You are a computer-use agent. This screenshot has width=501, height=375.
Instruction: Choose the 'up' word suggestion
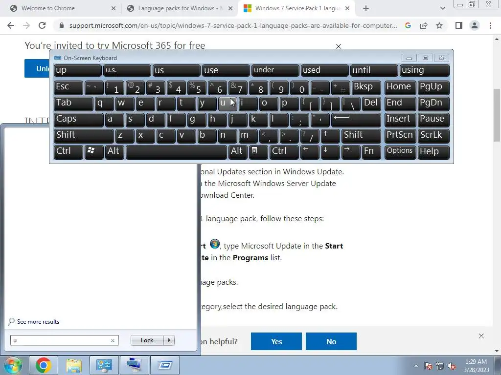(x=78, y=70)
